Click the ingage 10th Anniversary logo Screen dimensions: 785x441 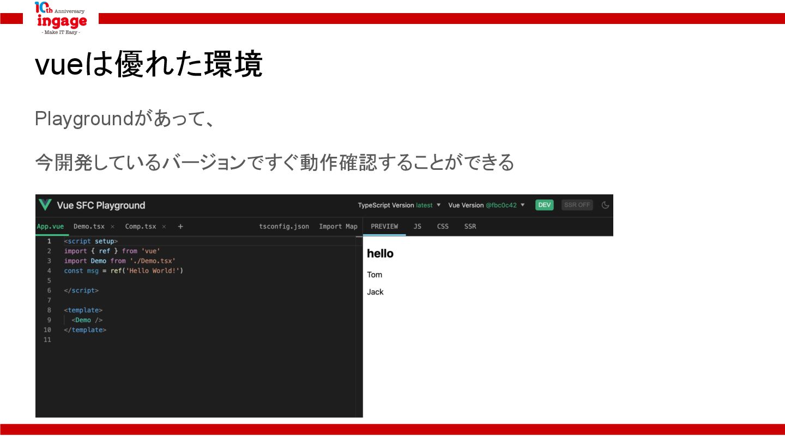(x=61, y=19)
